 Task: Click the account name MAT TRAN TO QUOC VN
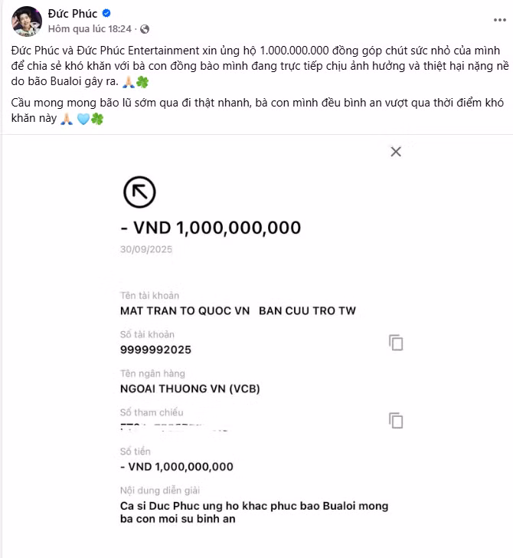[x=185, y=310]
